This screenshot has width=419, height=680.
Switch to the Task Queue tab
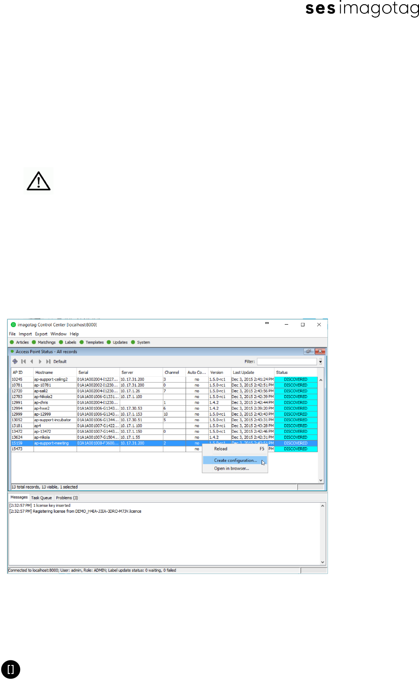coord(41,498)
